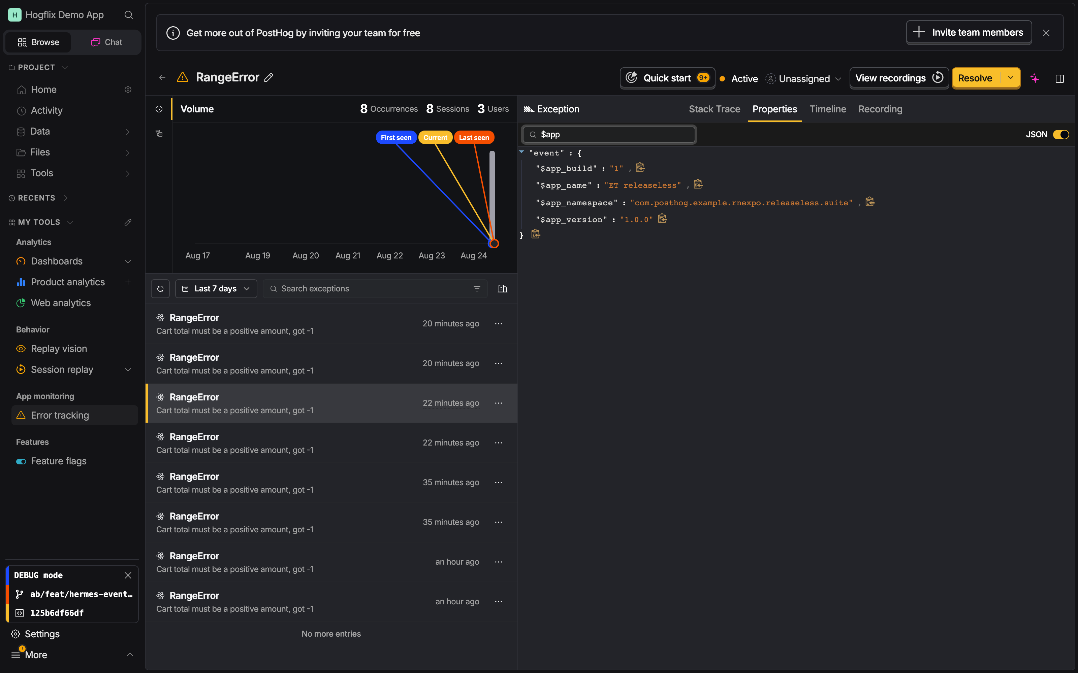Click the Resolve button

click(x=976, y=78)
